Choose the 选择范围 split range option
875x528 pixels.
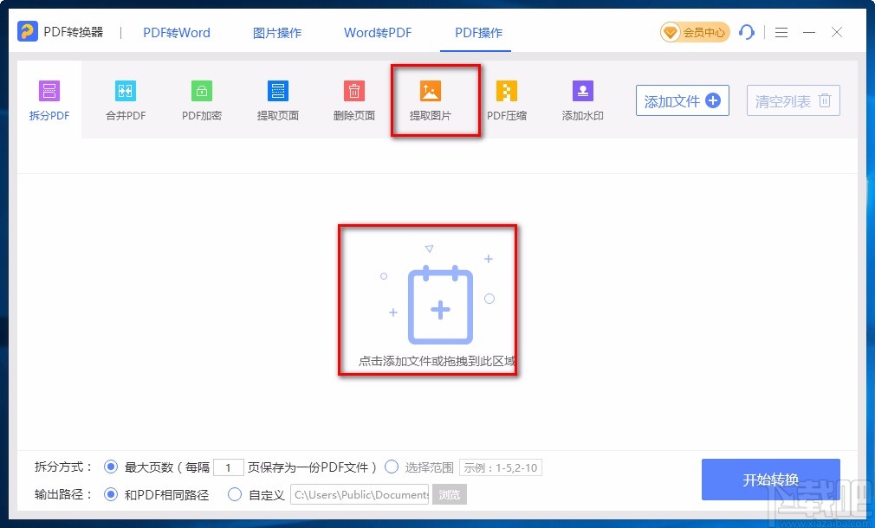[392, 467]
